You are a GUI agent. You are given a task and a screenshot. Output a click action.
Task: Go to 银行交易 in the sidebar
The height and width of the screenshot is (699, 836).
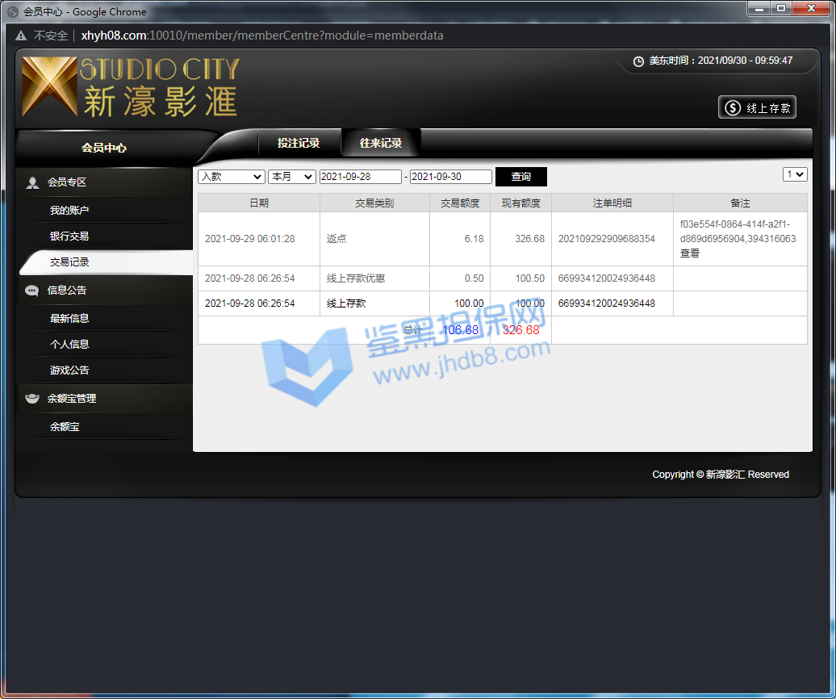[69, 236]
